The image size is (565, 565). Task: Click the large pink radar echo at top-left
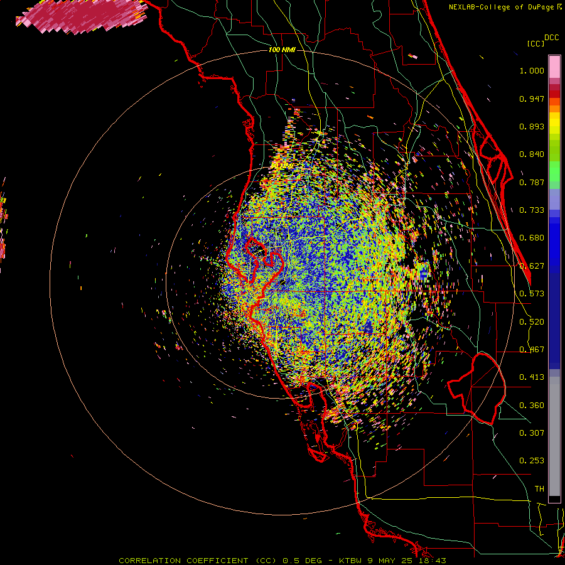click(x=81, y=16)
